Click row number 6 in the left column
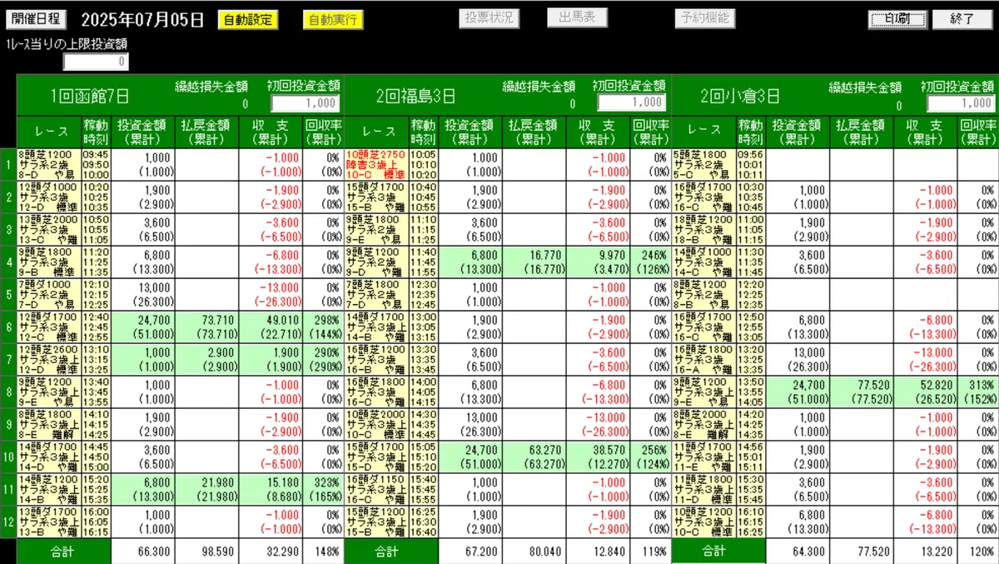 (x=8, y=327)
